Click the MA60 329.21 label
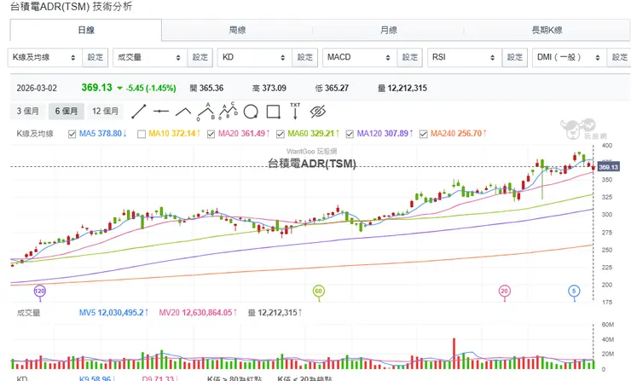Viewport: 631px width, 381px height. (314, 134)
